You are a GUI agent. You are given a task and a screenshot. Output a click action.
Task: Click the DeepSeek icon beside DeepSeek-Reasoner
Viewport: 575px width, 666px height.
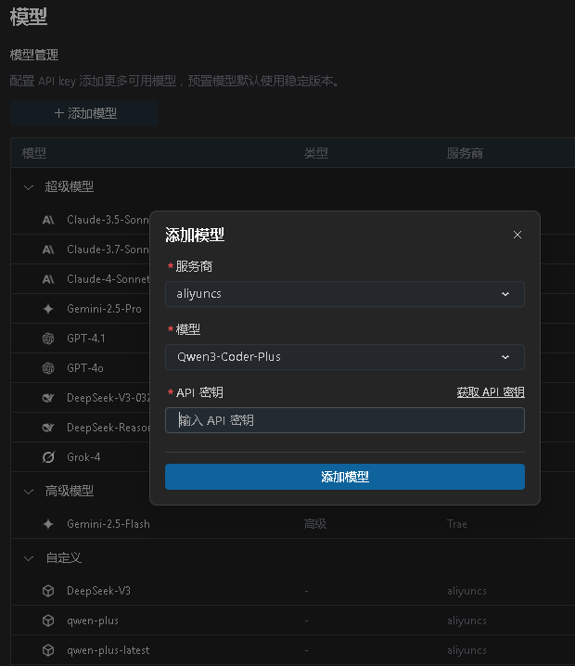[48, 428]
